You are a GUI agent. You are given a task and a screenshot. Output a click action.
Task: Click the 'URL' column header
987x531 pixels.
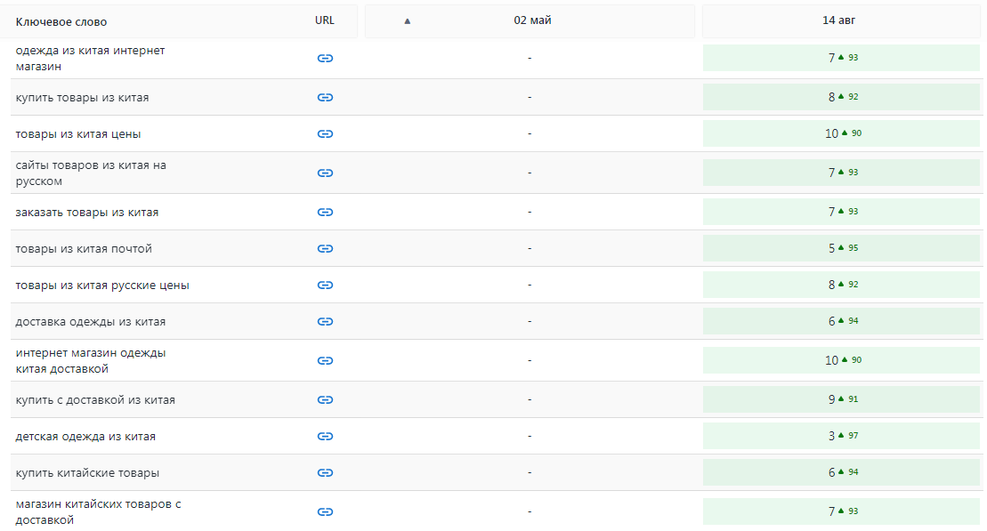point(325,20)
